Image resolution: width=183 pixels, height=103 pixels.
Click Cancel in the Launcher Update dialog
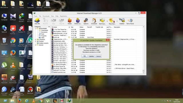pyautogui.click(x=98, y=56)
